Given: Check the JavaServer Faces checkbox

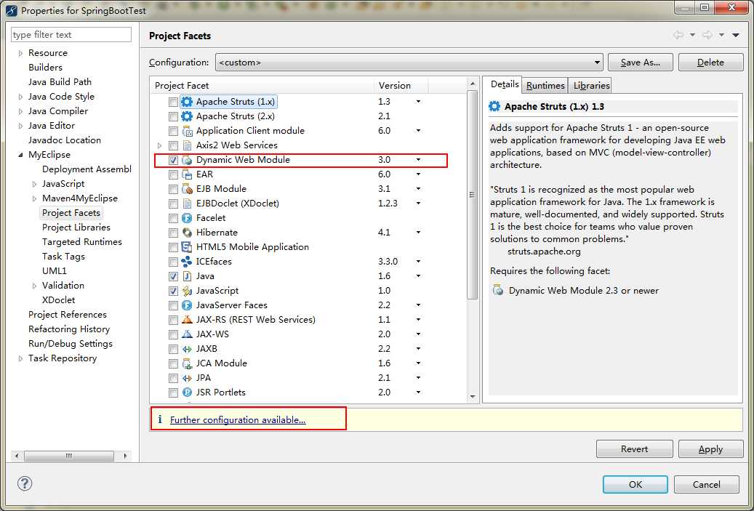Looking at the screenshot, I should coord(173,305).
